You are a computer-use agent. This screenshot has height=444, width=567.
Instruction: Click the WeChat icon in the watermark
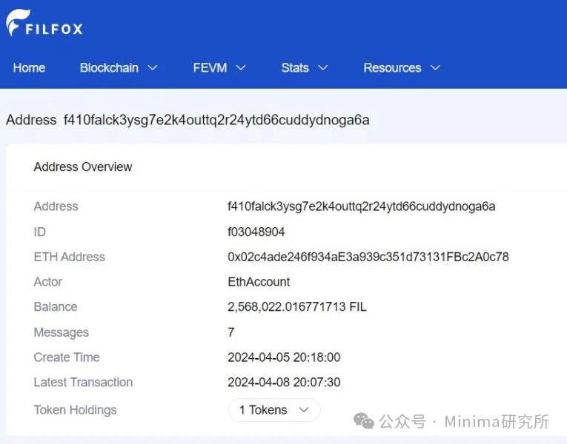point(364,421)
